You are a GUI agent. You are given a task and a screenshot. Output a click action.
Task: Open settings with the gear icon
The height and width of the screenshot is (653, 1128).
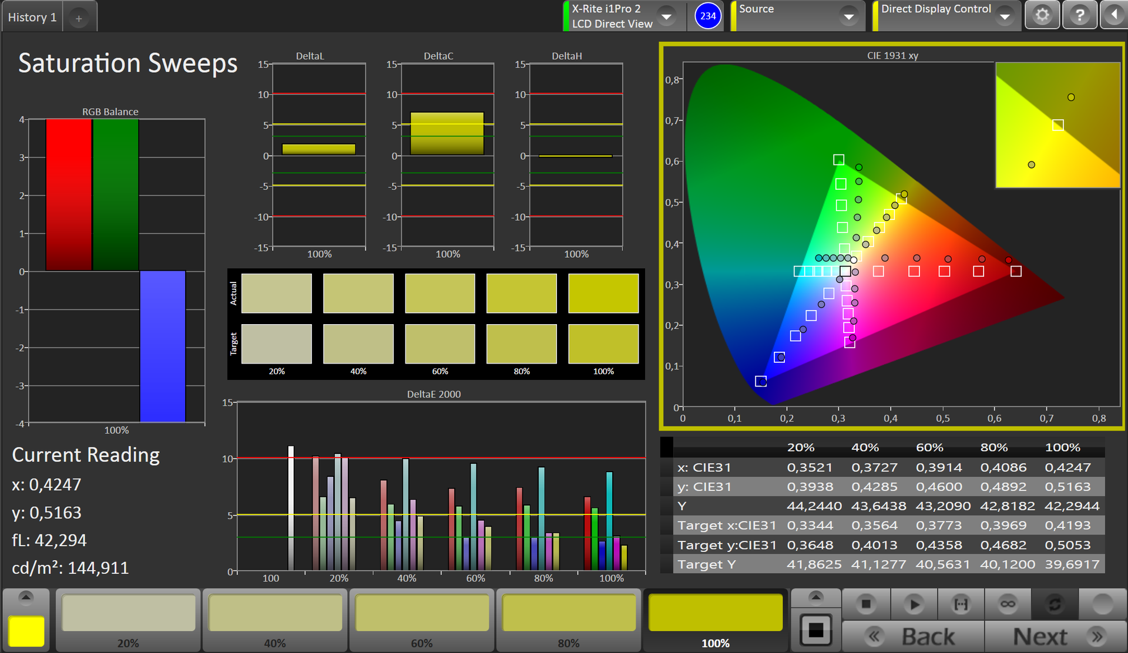(x=1042, y=15)
